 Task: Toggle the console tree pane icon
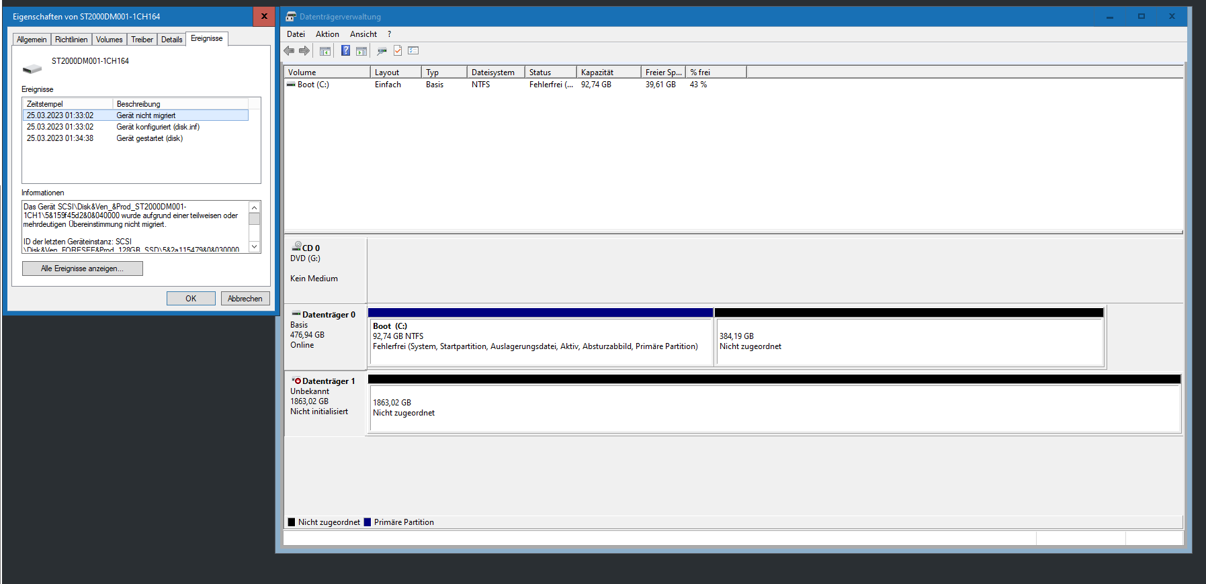coord(325,51)
